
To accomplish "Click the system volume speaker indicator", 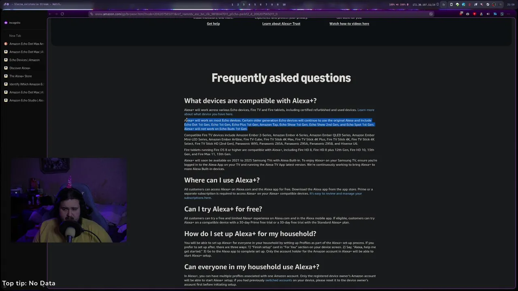I will coord(393,4).
